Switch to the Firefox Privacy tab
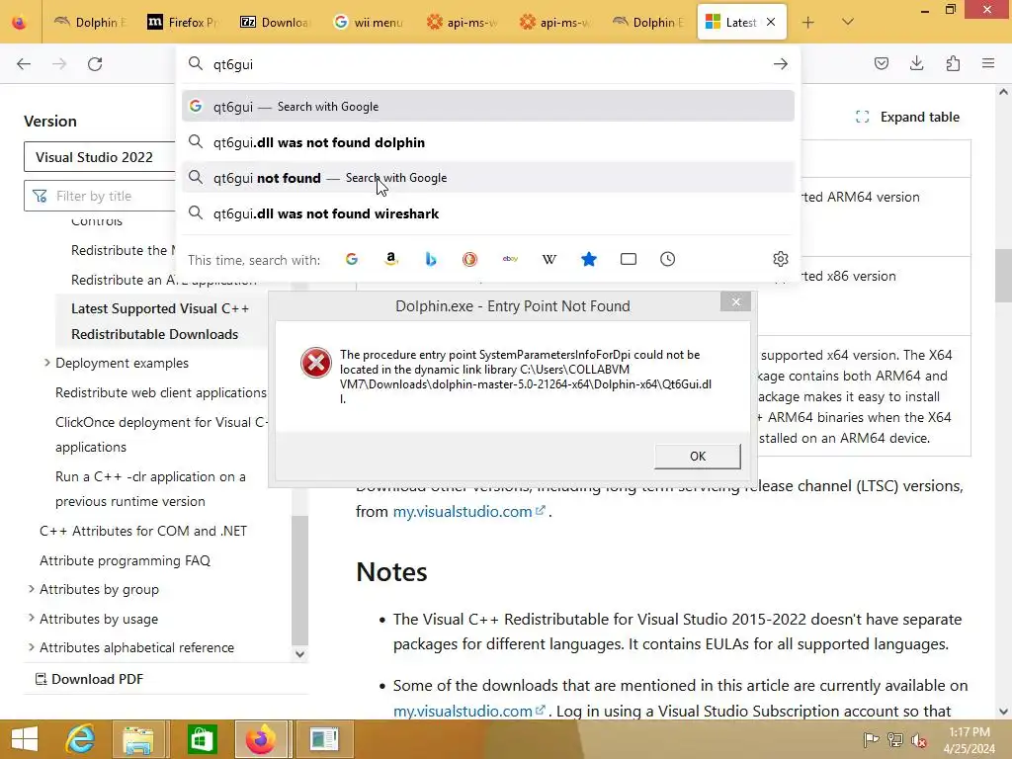 pyautogui.click(x=183, y=22)
